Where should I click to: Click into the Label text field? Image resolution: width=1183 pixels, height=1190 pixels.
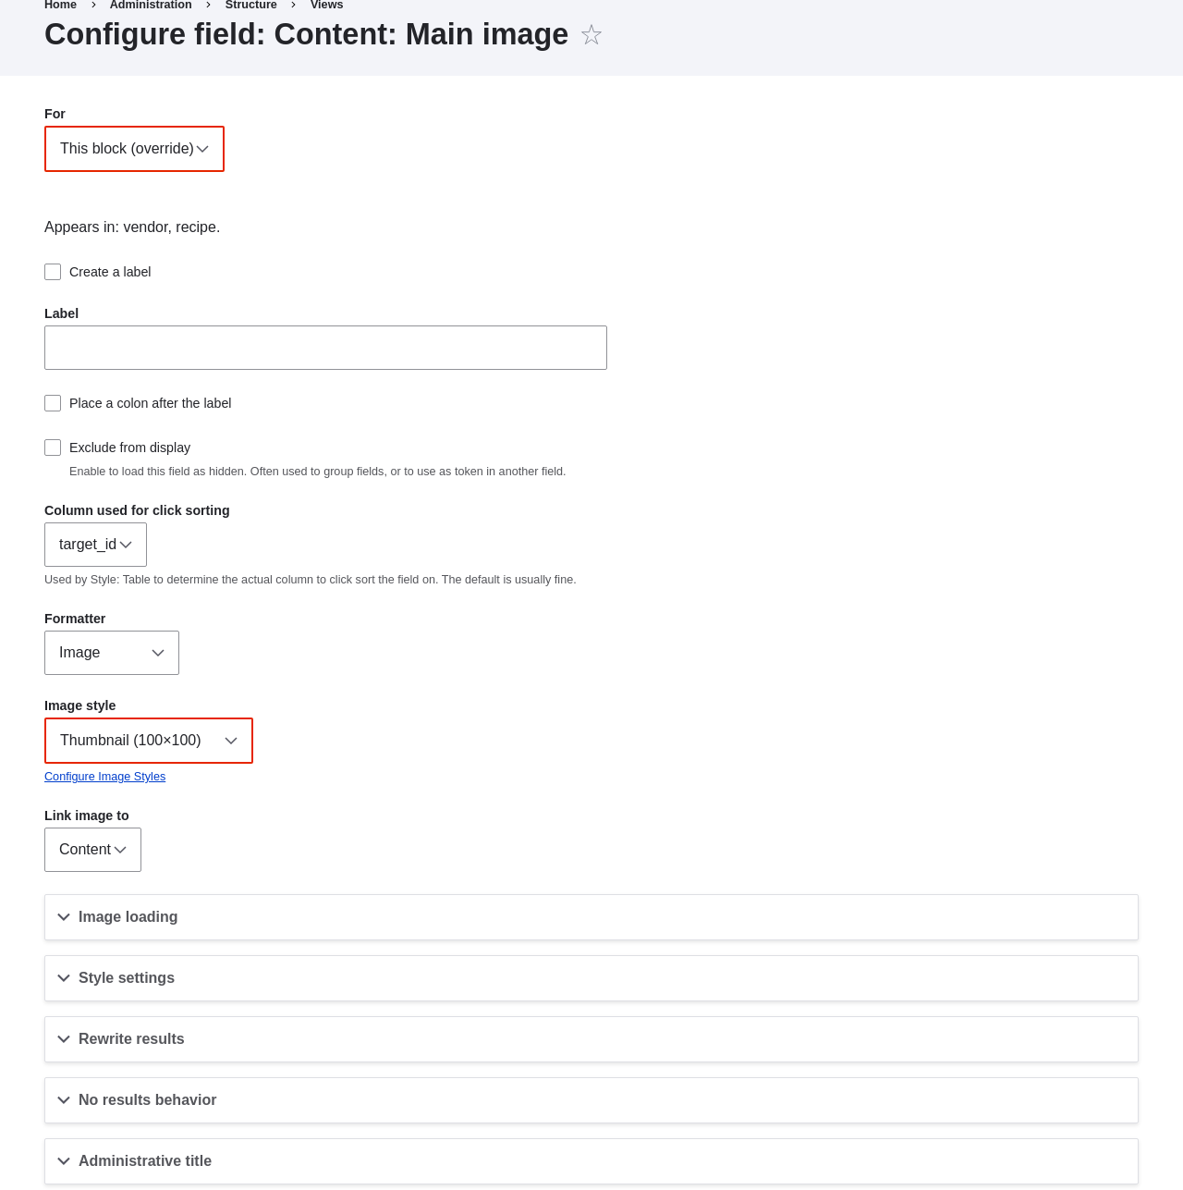(325, 348)
